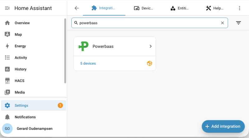Collapse the sidebar with the hamburger icon
This screenshot has width=249, height=138.
click(7, 8)
